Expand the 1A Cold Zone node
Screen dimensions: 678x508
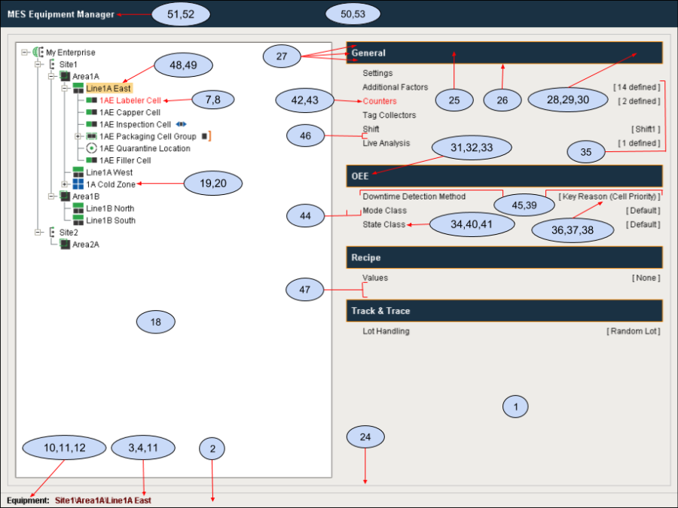65,184
